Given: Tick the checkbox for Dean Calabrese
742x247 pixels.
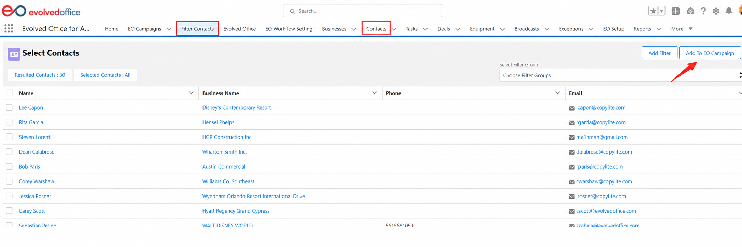Looking at the screenshot, I should 9,151.
